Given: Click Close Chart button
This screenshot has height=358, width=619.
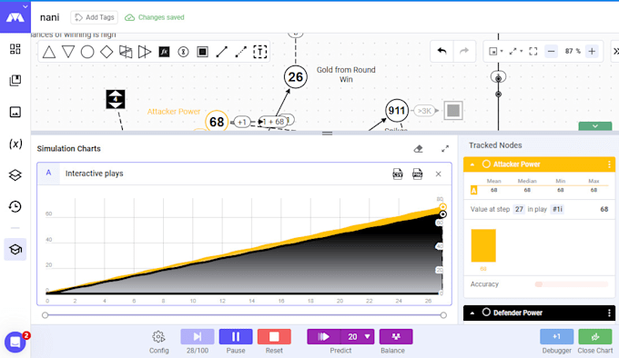Looking at the screenshot, I should [595, 336].
